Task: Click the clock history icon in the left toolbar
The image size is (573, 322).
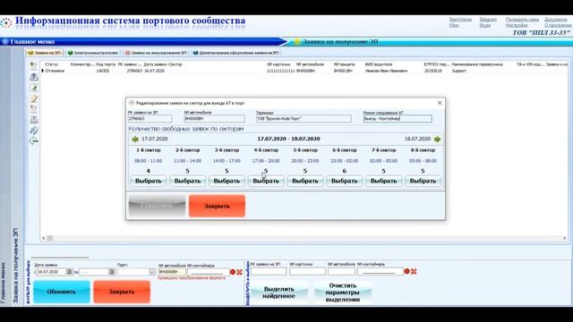Action: coord(34,141)
